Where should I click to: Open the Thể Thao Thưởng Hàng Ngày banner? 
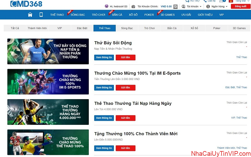coord(48,112)
